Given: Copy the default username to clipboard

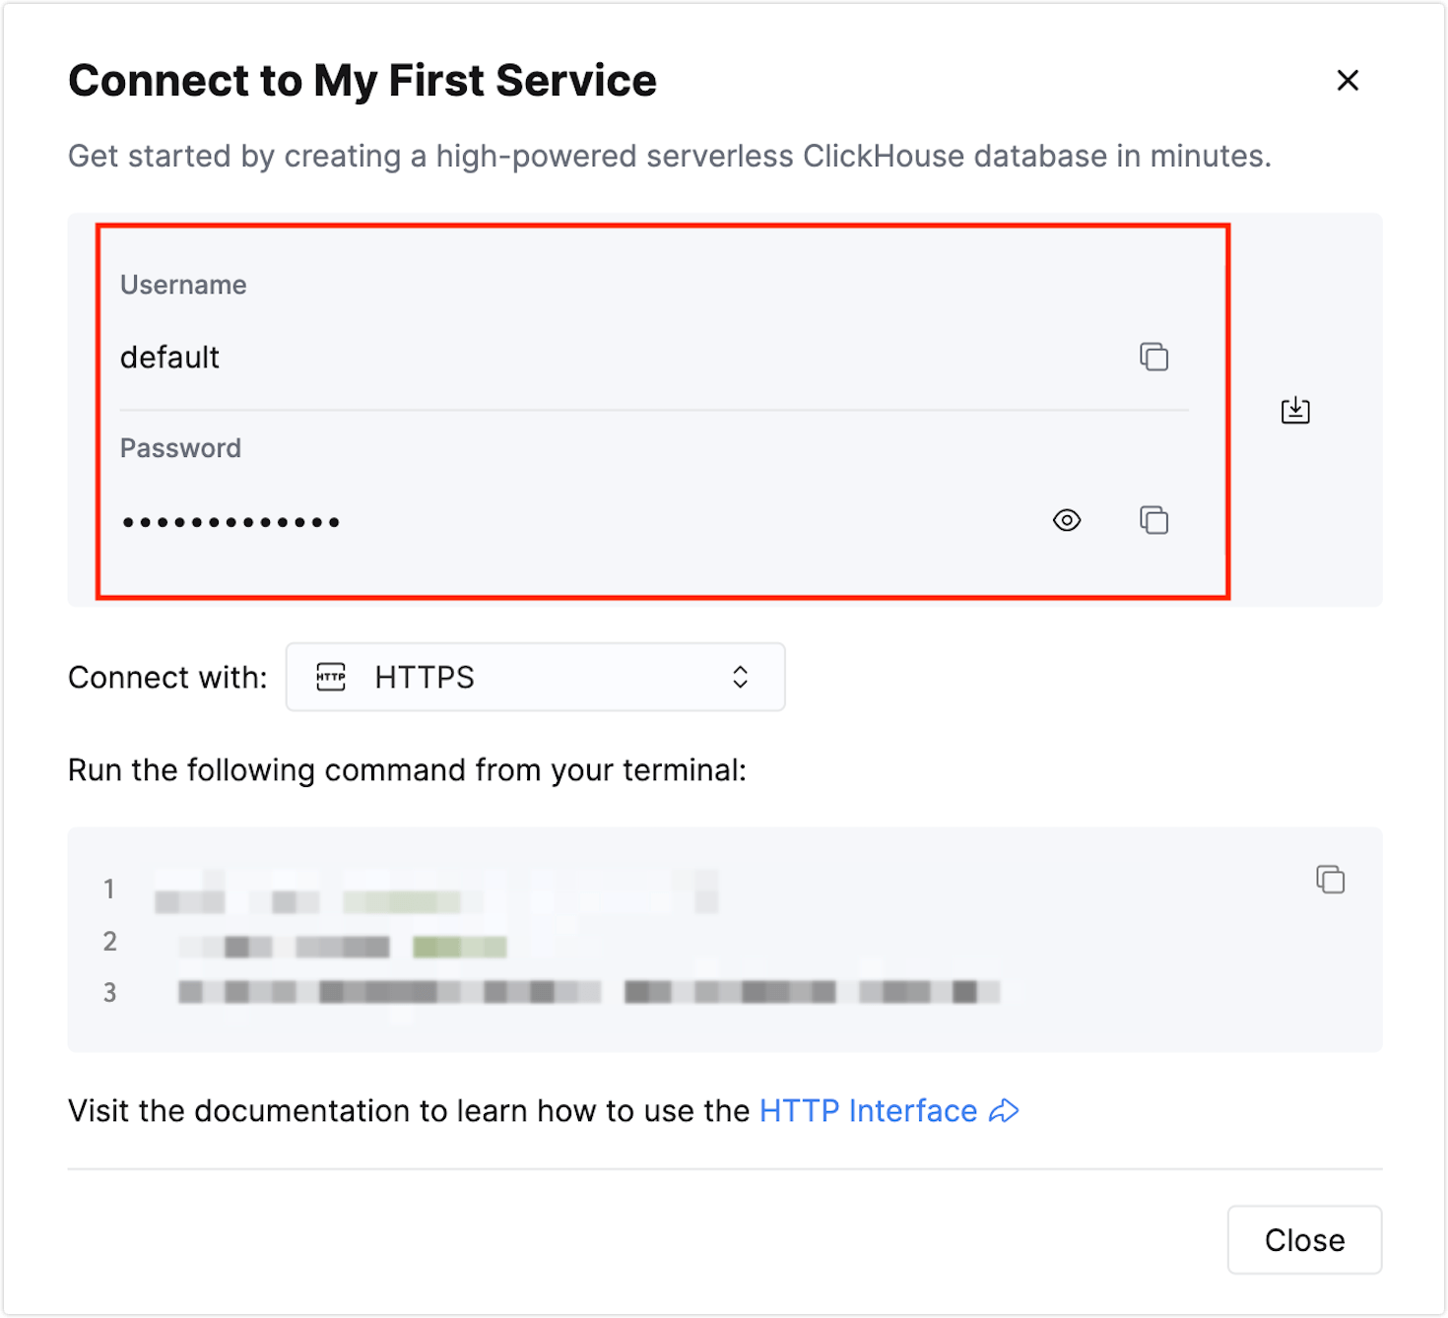Looking at the screenshot, I should pos(1152,357).
